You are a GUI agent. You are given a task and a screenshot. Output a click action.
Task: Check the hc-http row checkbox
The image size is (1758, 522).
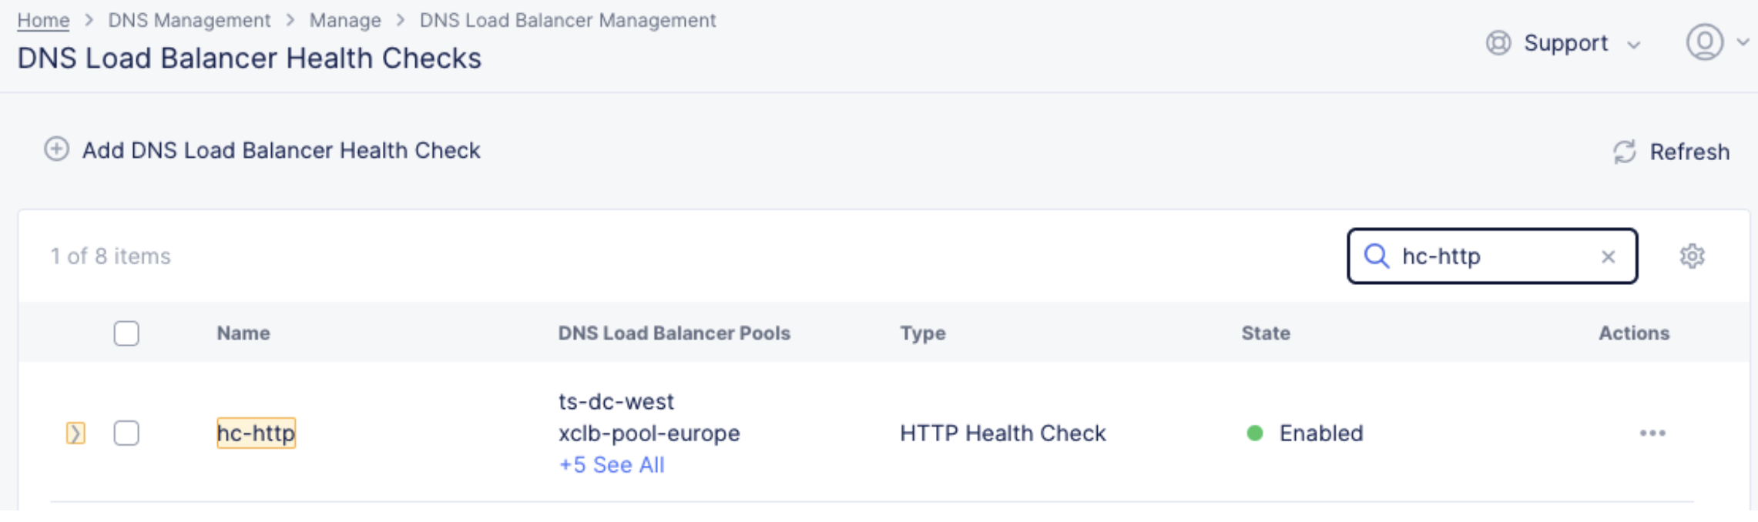tap(126, 433)
